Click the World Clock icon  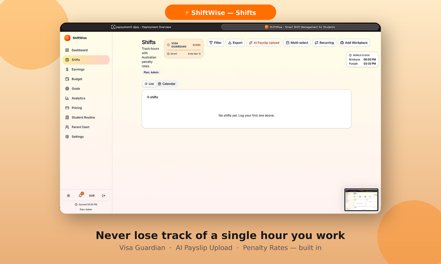click(350, 55)
